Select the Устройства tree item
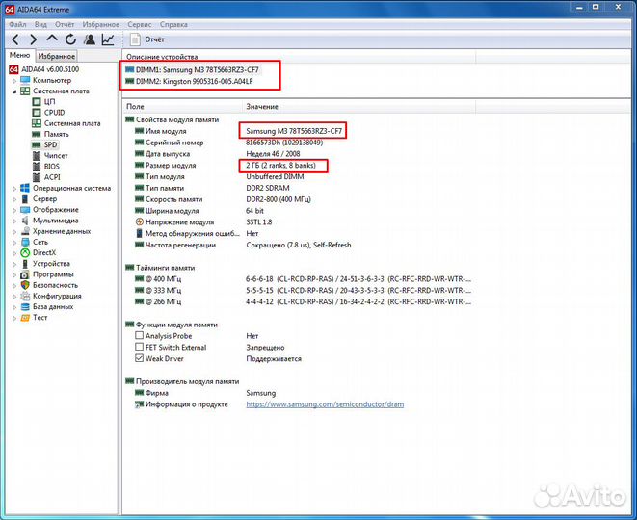Viewport: 637px width, 520px height. [x=45, y=264]
